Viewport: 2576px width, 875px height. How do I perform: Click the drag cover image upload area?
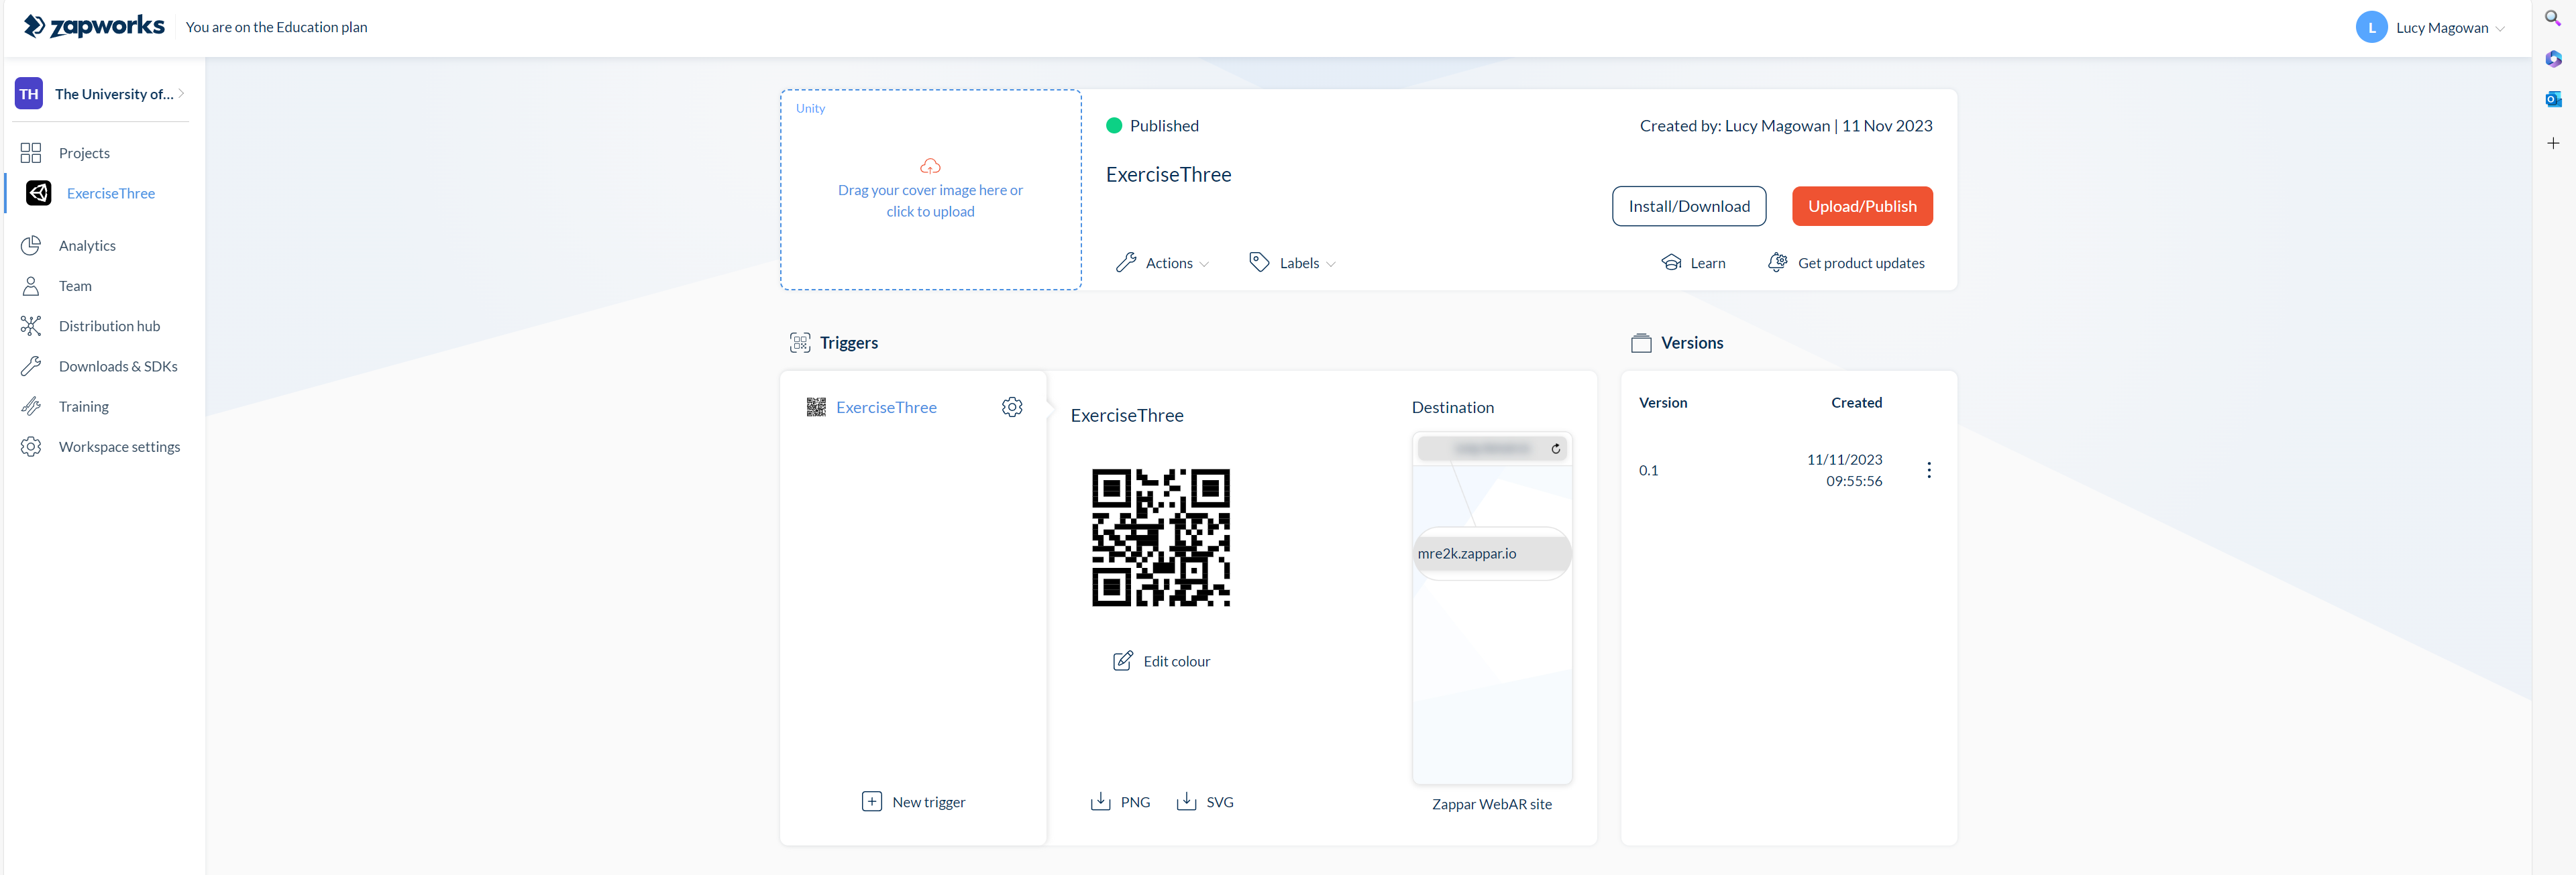point(930,190)
